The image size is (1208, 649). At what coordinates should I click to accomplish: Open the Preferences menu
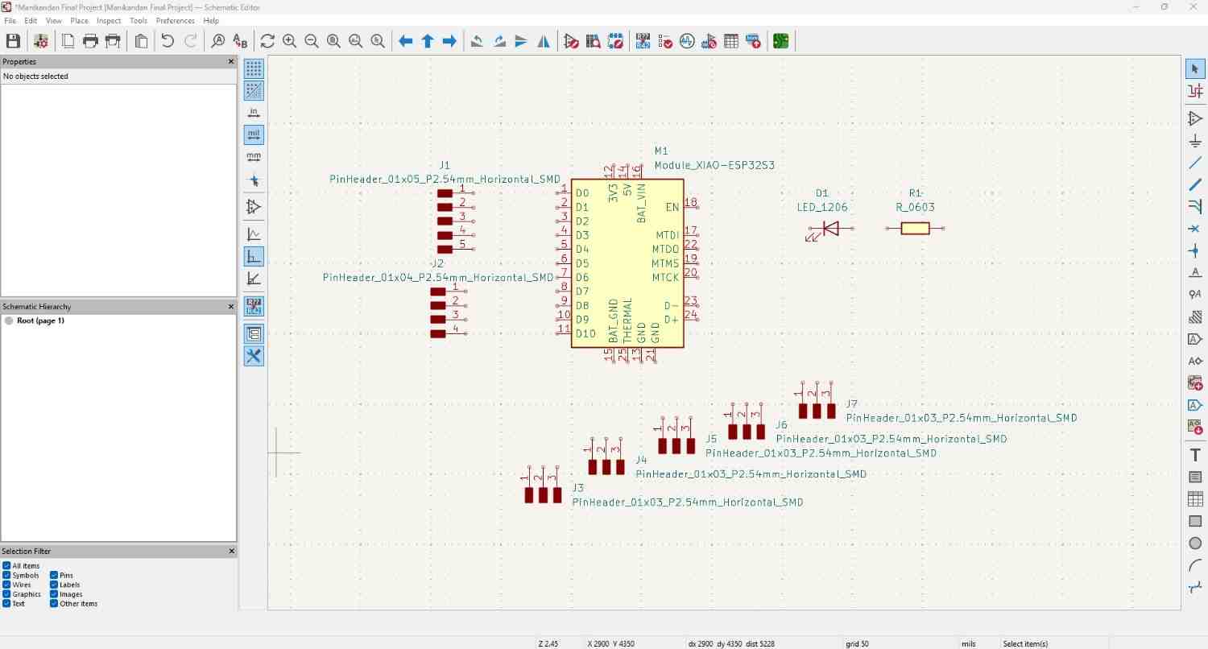[x=175, y=21]
